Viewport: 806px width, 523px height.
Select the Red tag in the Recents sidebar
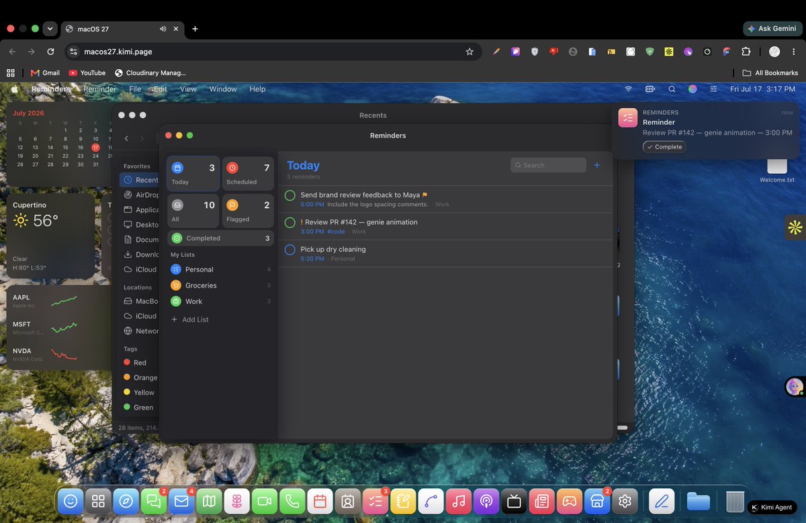(135, 363)
